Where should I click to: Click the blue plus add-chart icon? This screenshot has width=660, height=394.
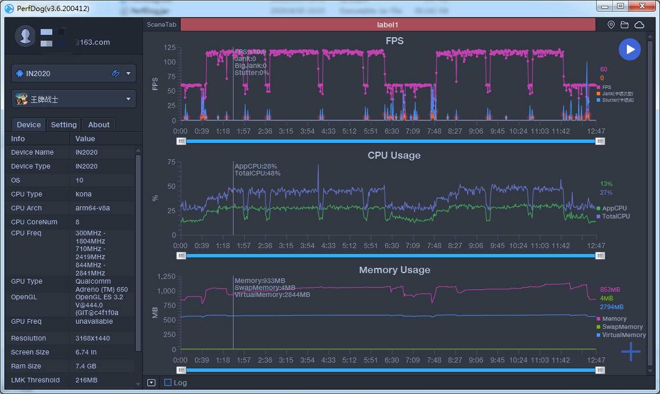[x=630, y=352]
